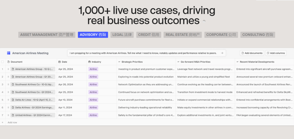Image resolution: width=294 pixels, height=139 pixels.
Task: Open Delta Air Lines - 10-Q document
Action: pyautogui.click(x=33, y=100)
